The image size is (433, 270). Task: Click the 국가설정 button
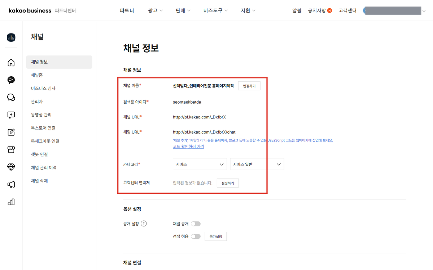click(216, 237)
